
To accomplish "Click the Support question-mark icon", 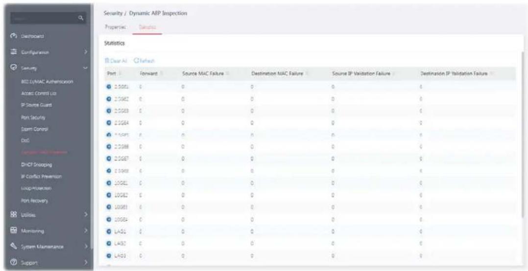I will (15, 261).
